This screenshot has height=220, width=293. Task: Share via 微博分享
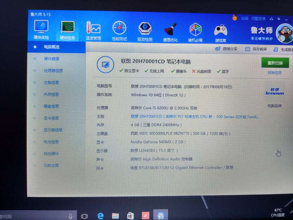pyautogui.click(x=226, y=48)
